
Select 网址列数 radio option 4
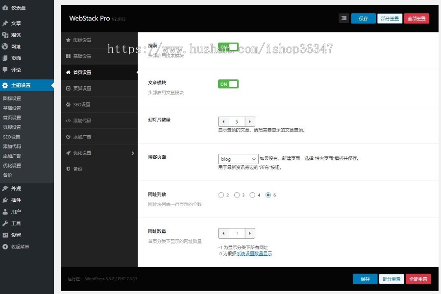tap(252, 195)
